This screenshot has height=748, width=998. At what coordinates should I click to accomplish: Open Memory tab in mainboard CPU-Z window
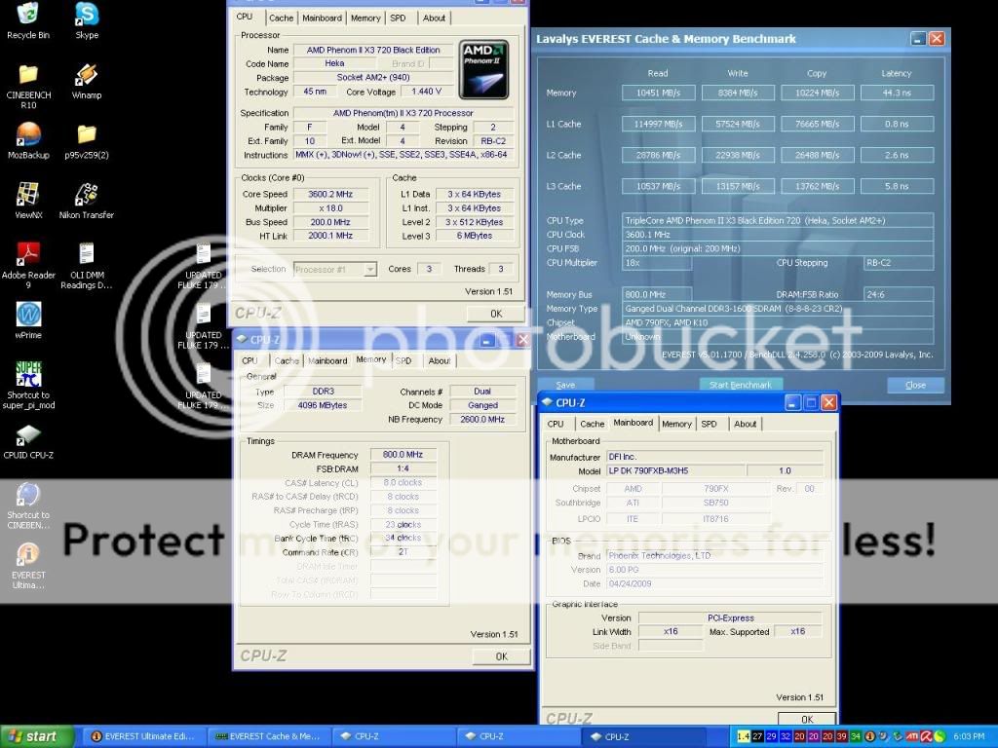[x=676, y=424]
